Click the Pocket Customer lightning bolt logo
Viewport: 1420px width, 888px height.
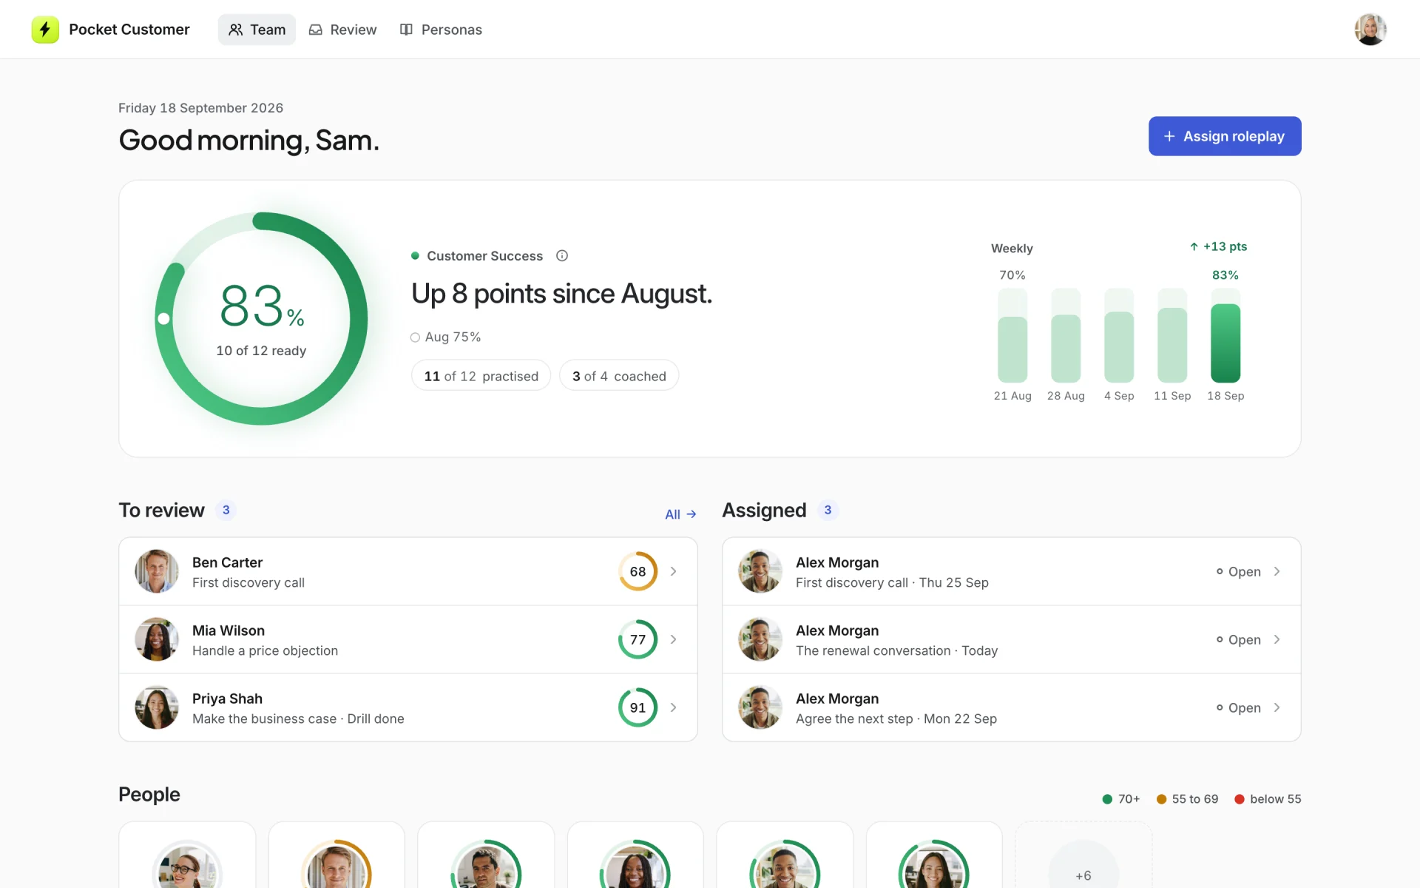(x=45, y=30)
